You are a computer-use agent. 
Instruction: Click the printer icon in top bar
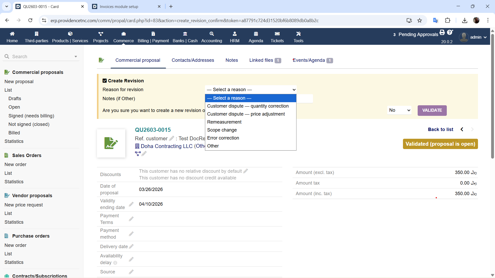(x=442, y=32)
